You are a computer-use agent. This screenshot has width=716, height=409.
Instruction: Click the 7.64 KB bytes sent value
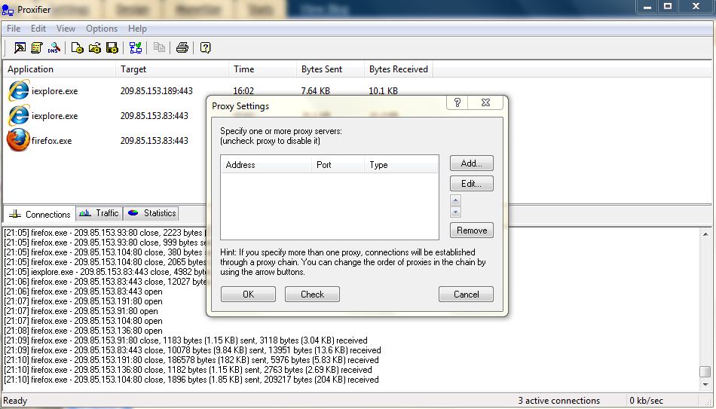coord(315,91)
